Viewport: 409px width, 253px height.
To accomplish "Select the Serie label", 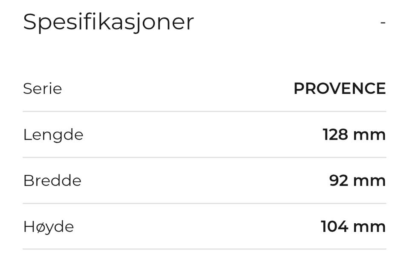I will pyautogui.click(x=42, y=89).
